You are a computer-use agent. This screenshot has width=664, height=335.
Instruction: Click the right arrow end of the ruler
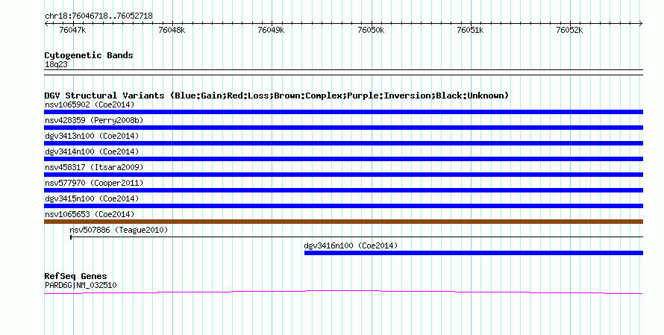pos(641,24)
